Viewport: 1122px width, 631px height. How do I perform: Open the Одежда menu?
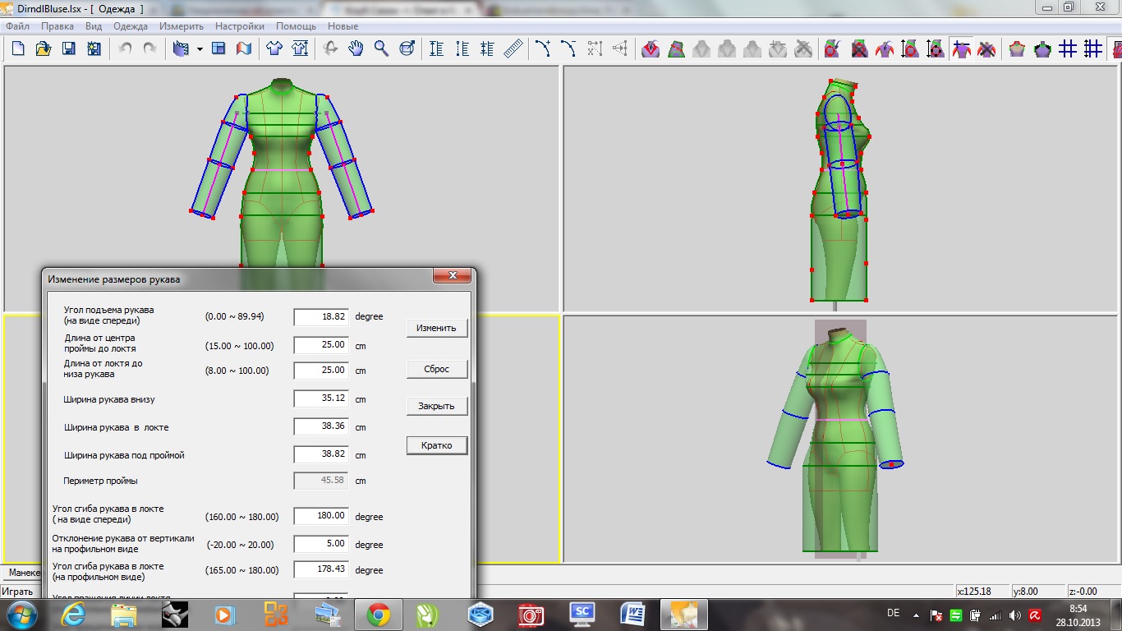pyautogui.click(x=131, y=26)
